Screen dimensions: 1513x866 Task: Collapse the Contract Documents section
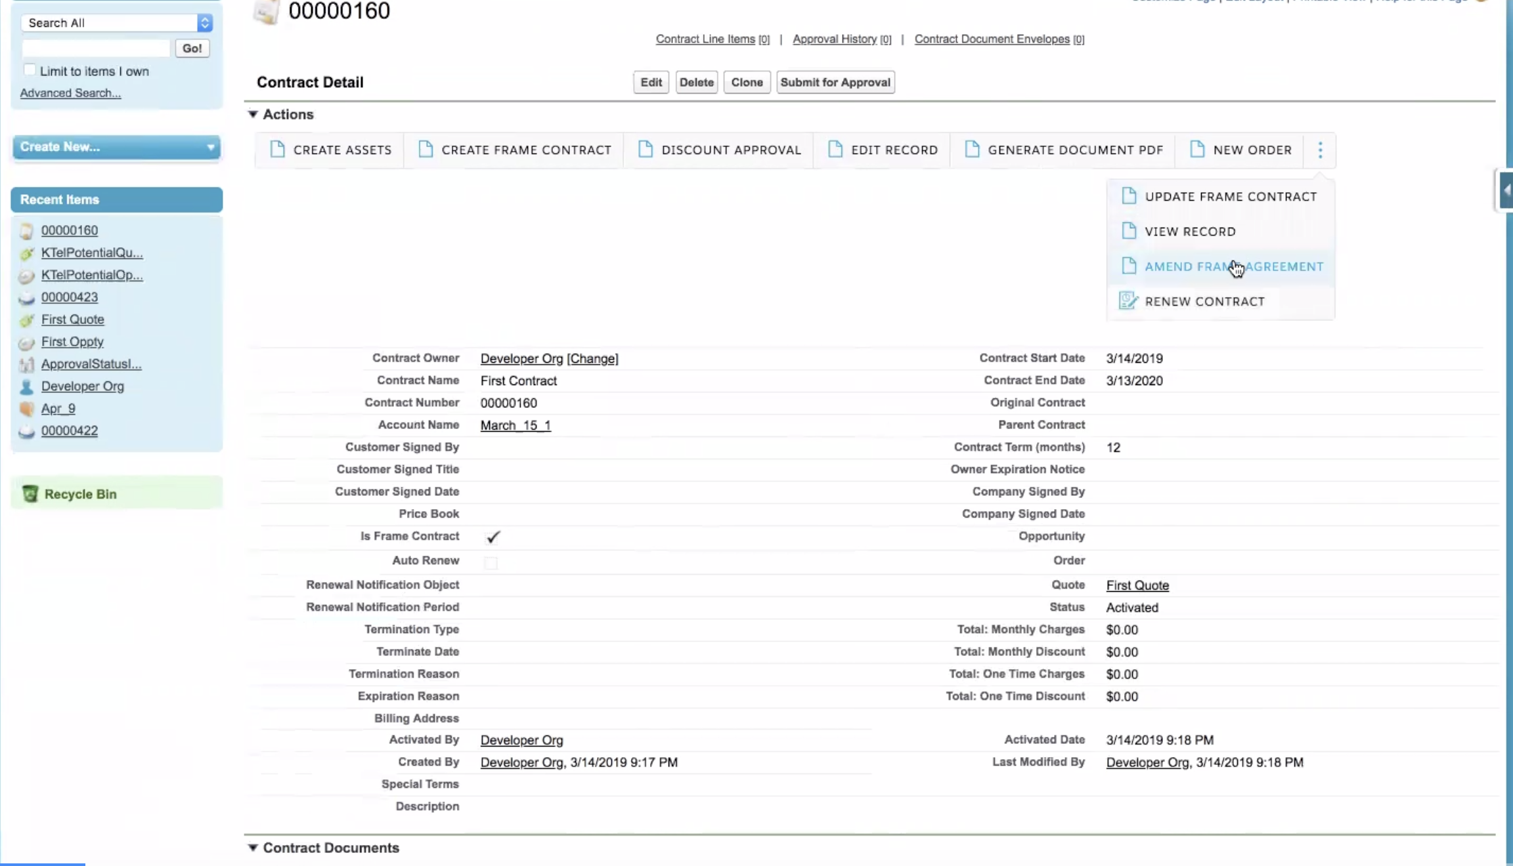coord(253,848)
